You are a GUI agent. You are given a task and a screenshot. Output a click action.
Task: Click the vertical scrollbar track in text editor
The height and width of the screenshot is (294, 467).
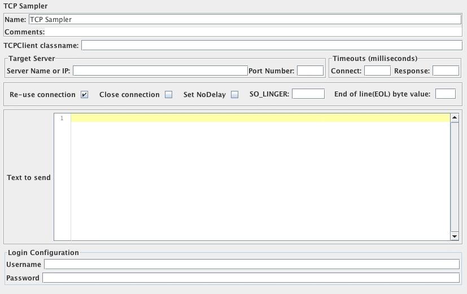[455, 177]
